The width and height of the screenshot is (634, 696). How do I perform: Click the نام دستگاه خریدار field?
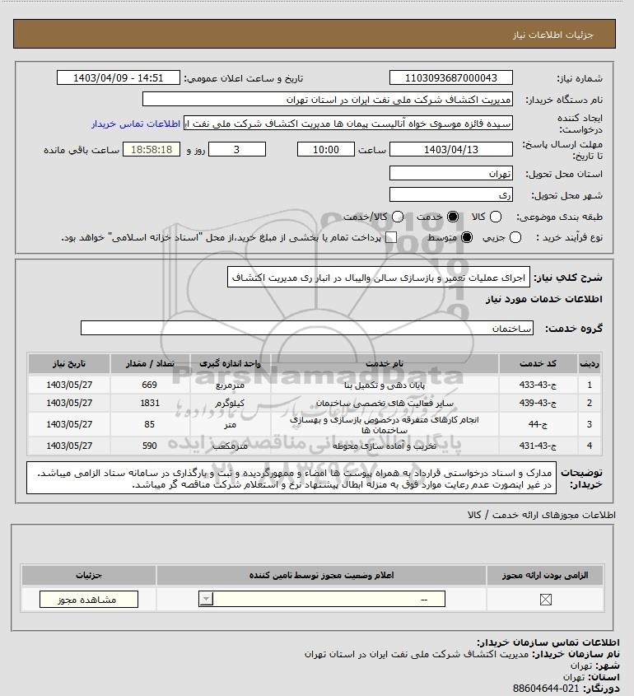(x=328, y=100)
